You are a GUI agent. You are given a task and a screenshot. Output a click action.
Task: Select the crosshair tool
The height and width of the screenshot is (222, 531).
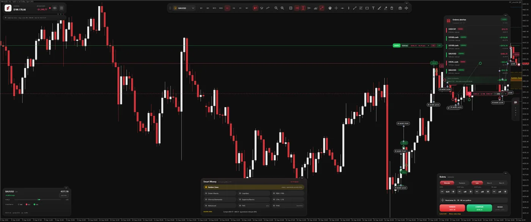tap(336, 8)
